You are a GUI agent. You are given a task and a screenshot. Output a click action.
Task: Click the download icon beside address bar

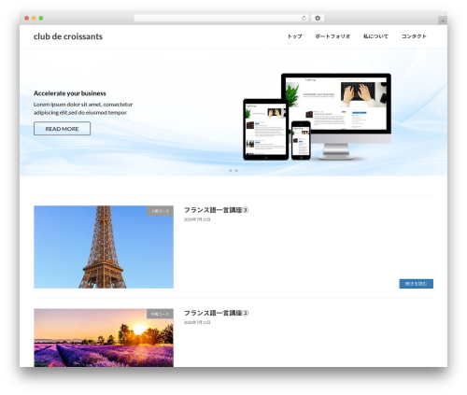318,19
